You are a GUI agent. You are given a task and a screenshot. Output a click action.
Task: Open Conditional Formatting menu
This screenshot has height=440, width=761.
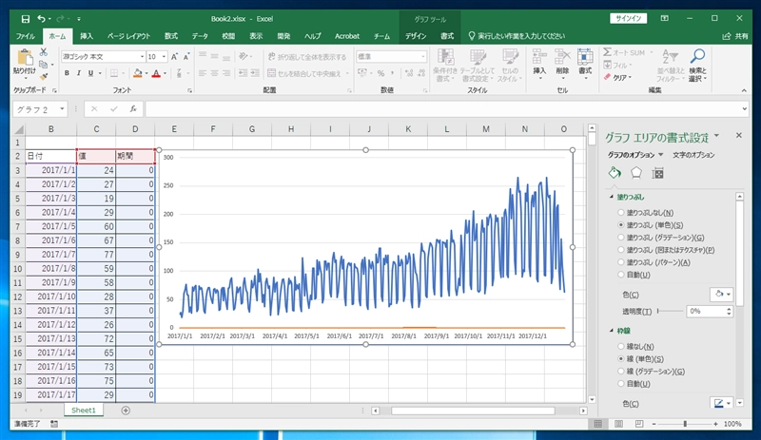pyautogui.click(x=445, y=65)
